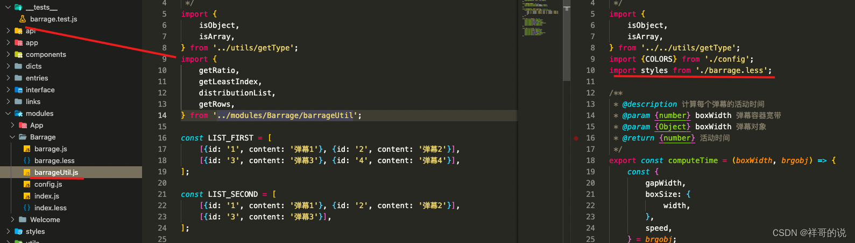Open index.less file
The height and width of the screenshot is (243, 855).
pos(51,208)
